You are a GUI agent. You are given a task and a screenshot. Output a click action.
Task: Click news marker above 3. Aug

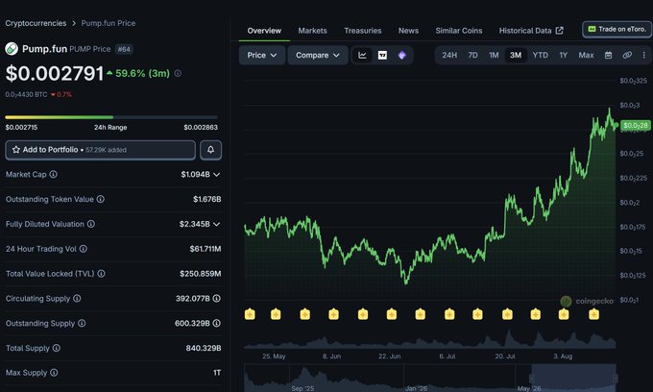(564, 314)
